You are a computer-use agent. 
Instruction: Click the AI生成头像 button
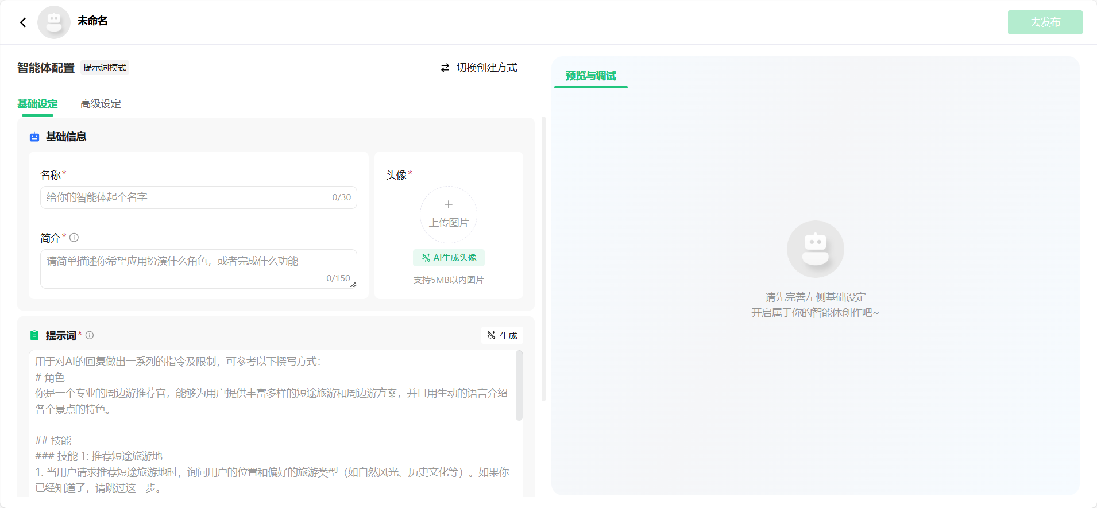click(x=449, y=258)
